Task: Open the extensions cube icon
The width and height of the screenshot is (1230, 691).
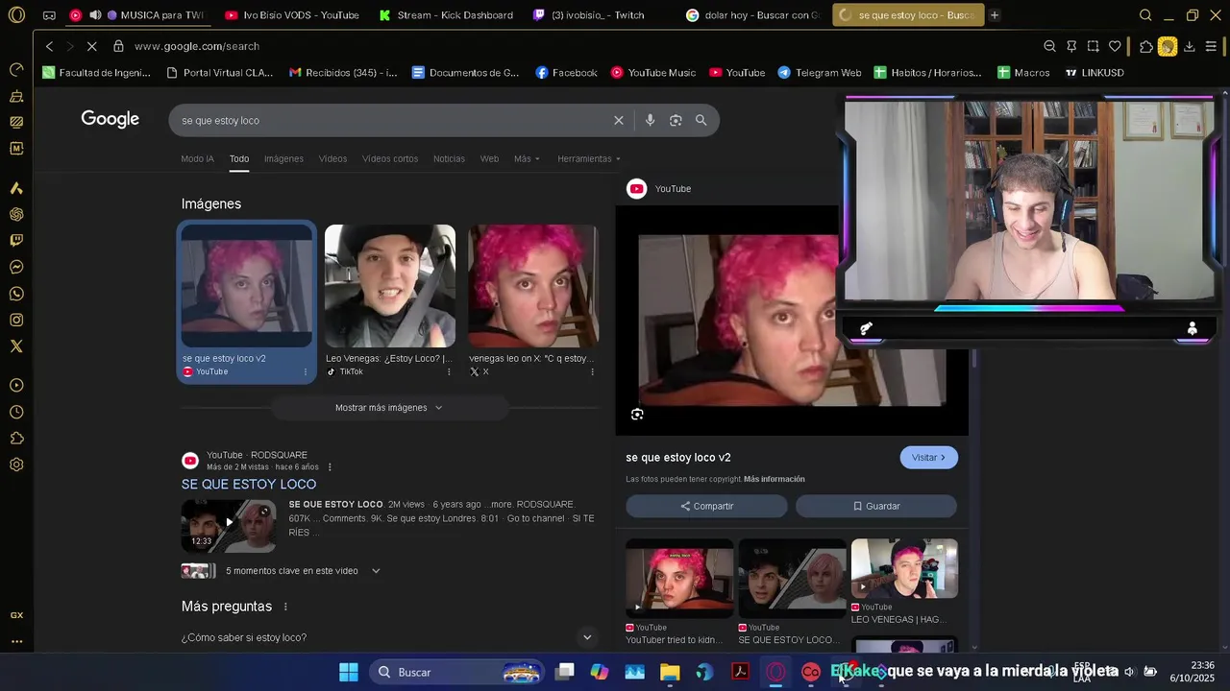Action: click(1146, 46)
